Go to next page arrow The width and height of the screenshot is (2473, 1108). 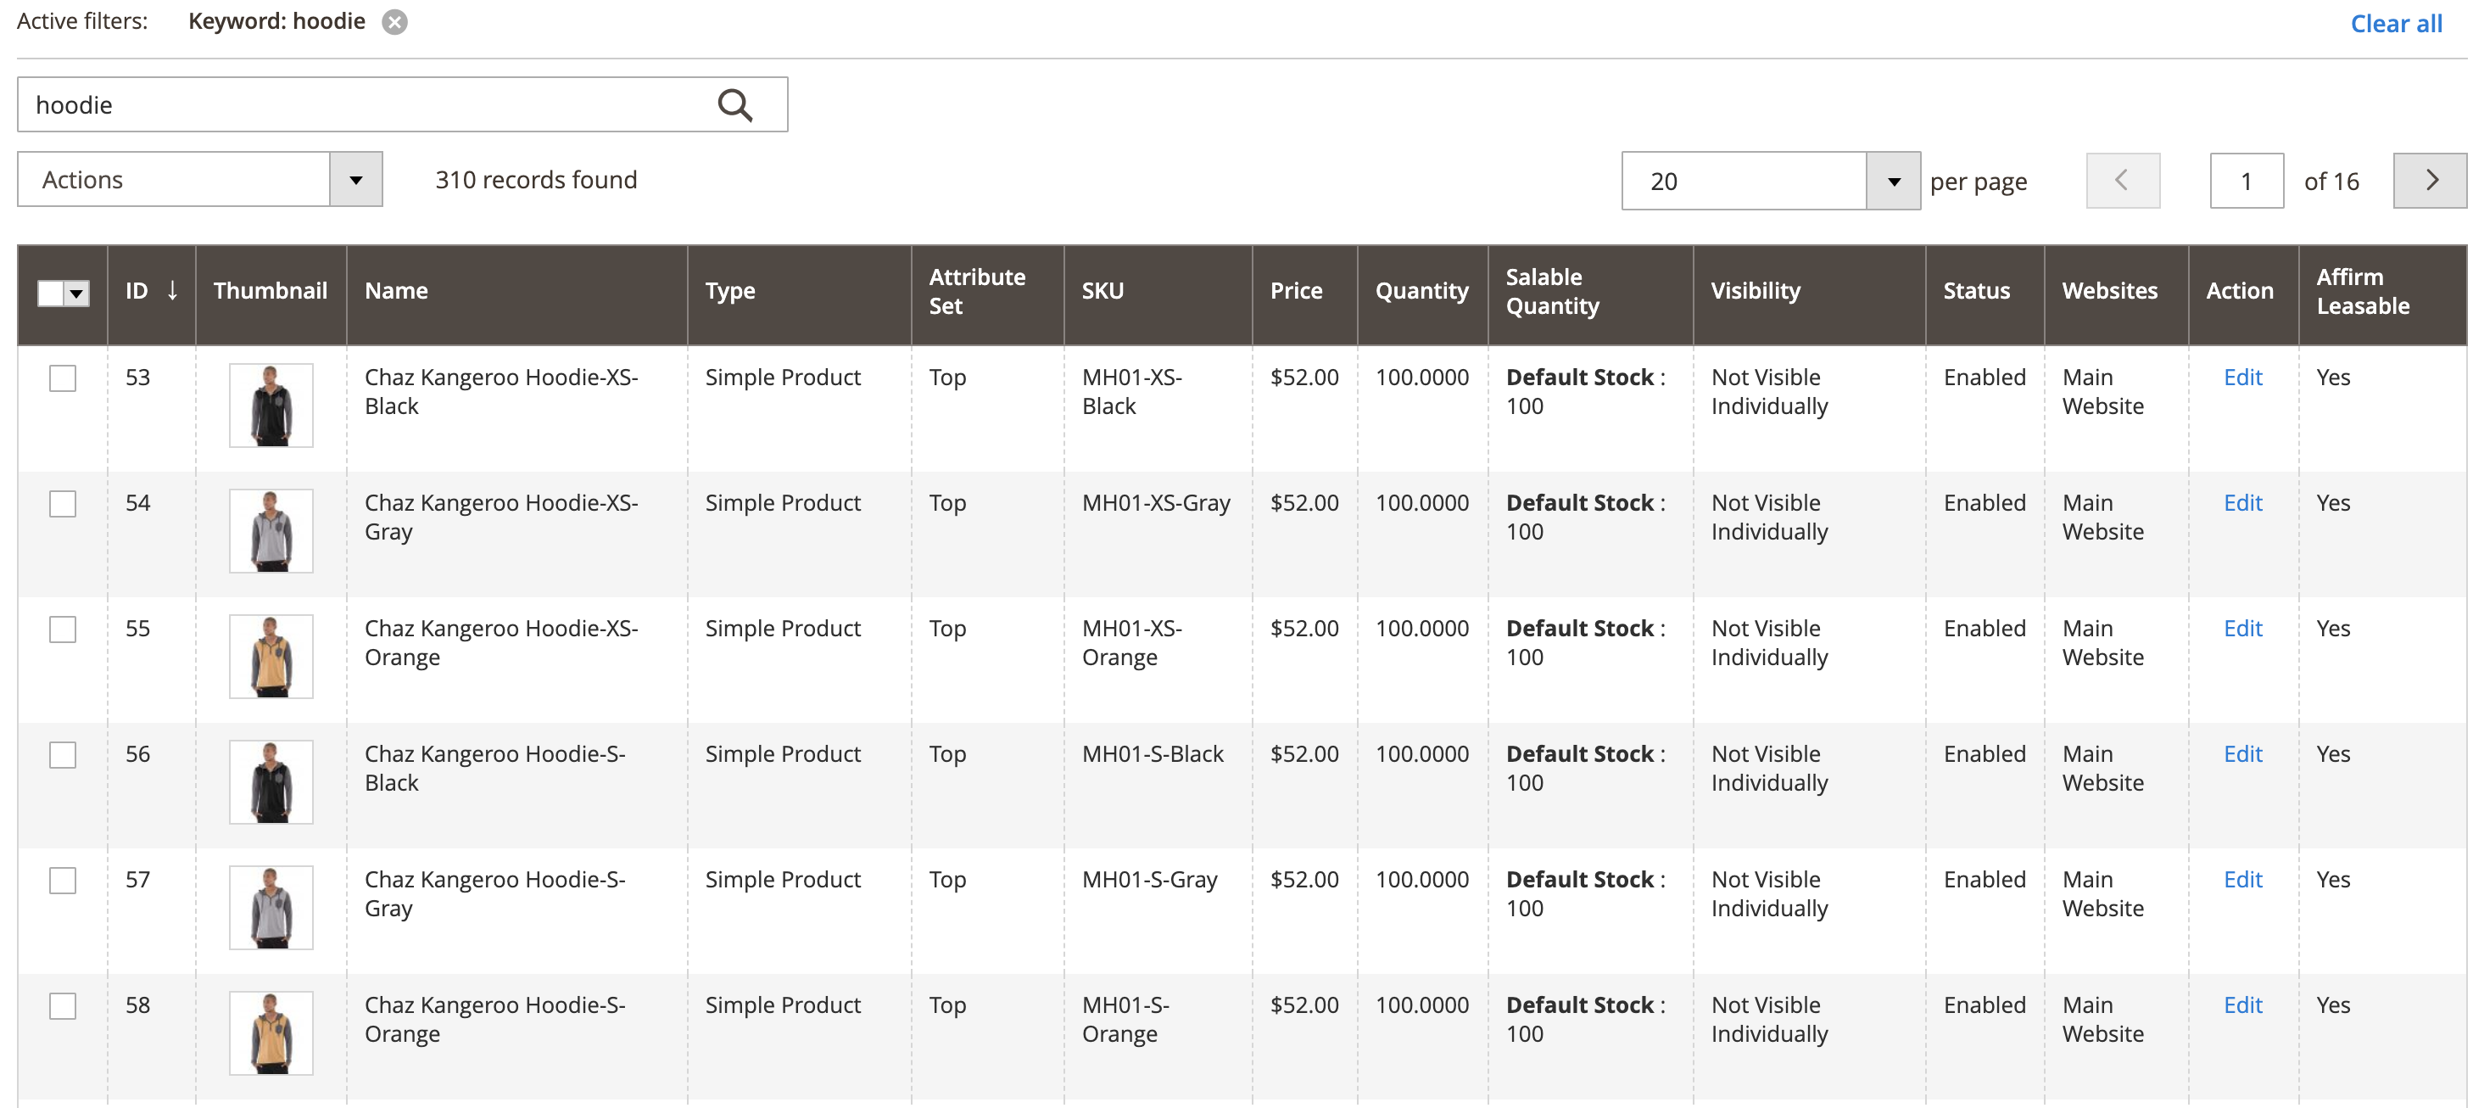coord(2429,181)
